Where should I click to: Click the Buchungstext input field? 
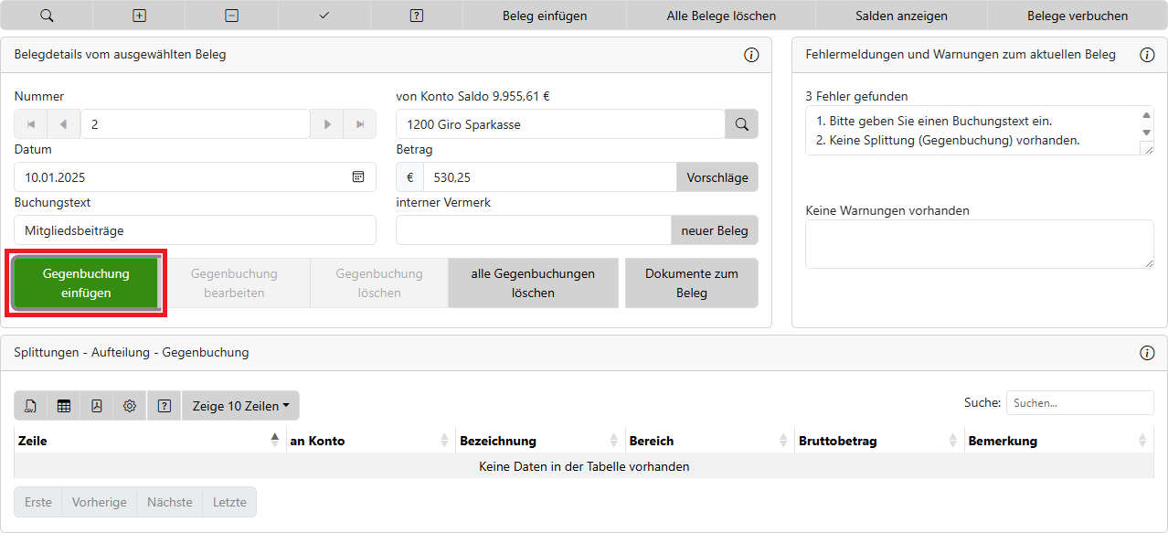pyautogui.click(x=195, y=230)
